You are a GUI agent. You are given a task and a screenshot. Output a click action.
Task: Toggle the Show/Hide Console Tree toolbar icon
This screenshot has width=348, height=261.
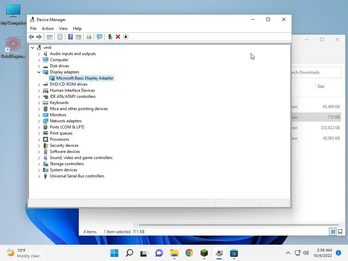pyautogui.click(x=50, y=37)
